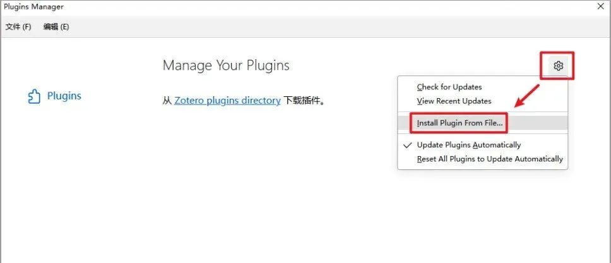This screenshot has width=611, height=263.
Task: Select the Plugins puzzle-piece icon
Action: [34, 96]
